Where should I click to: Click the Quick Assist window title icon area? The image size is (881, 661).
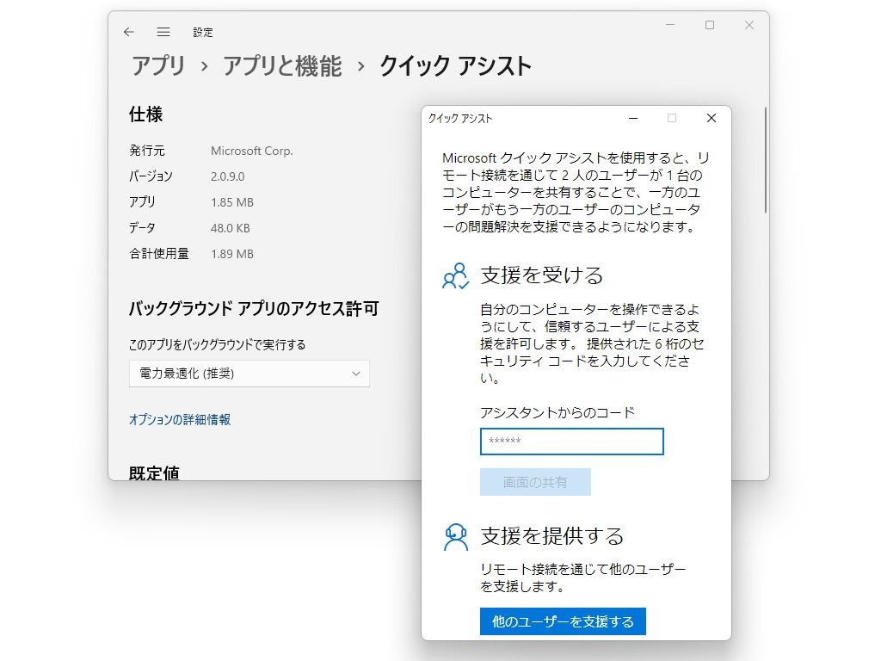point(460,118)
